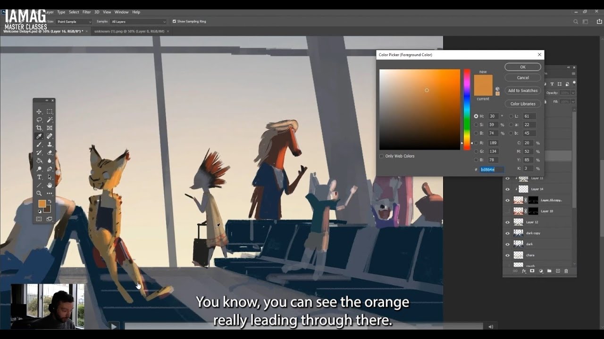Image resolution: width=604 pixels, height=339 pixels.
Task: Hide the dark copy layer eye icon
Action: (508, 233)
